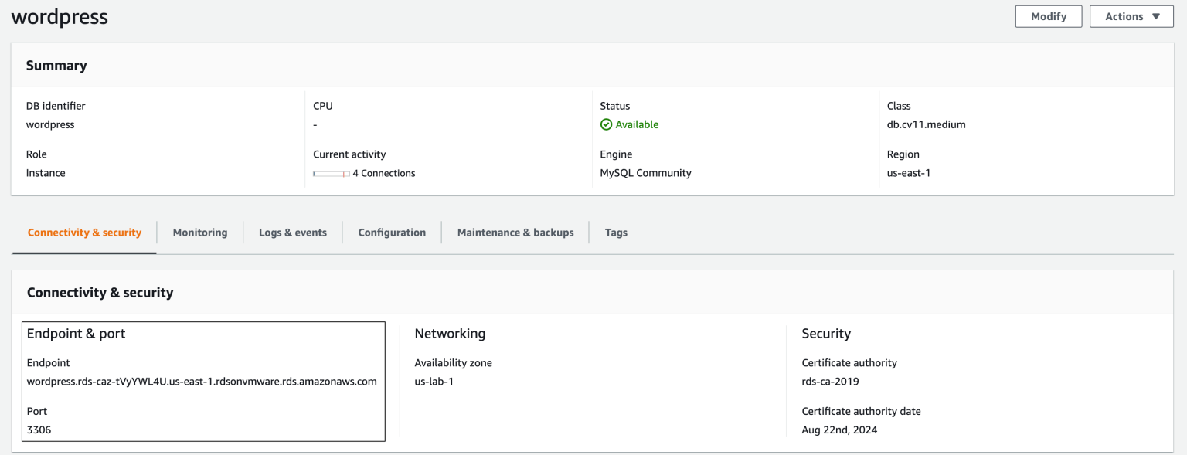Open the Actions dropdown menu
This screenshot has height=455, width=1187.
coord(1131,16)
